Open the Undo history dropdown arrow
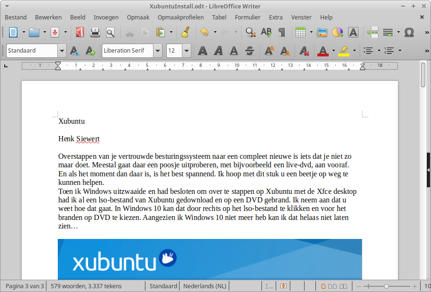The height and width of the screenshot is (292, 431). pos(215,33)
